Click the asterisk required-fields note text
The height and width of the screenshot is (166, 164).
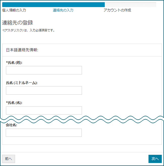pos(29,30)
